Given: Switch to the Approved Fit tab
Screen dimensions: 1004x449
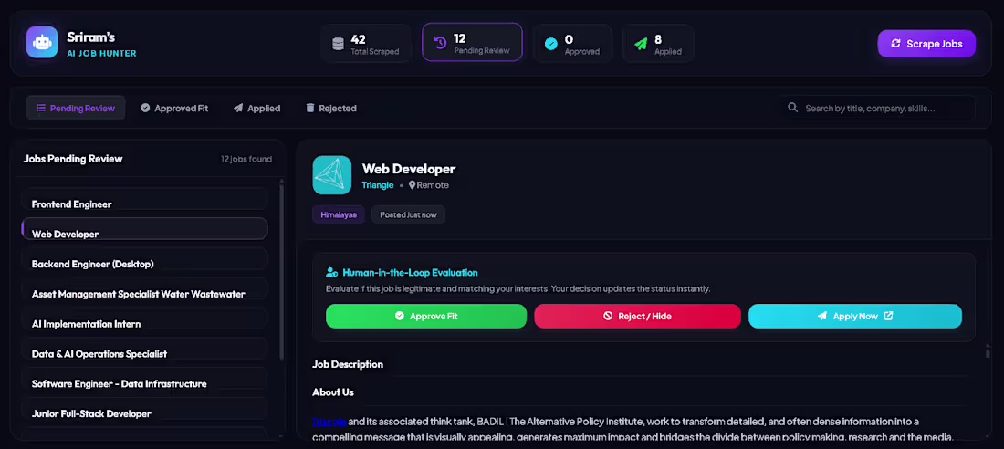Looking at the screenshot, I should tap(175, 109).
